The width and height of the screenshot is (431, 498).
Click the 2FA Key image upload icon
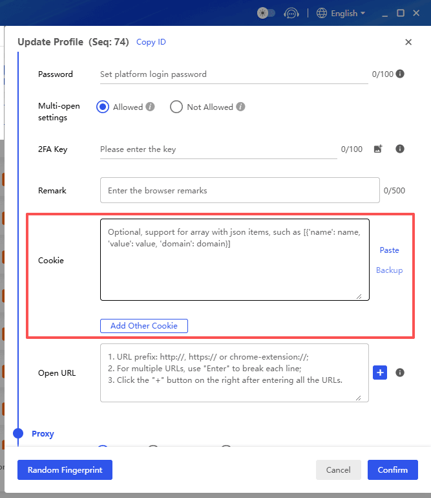(378, 149)
